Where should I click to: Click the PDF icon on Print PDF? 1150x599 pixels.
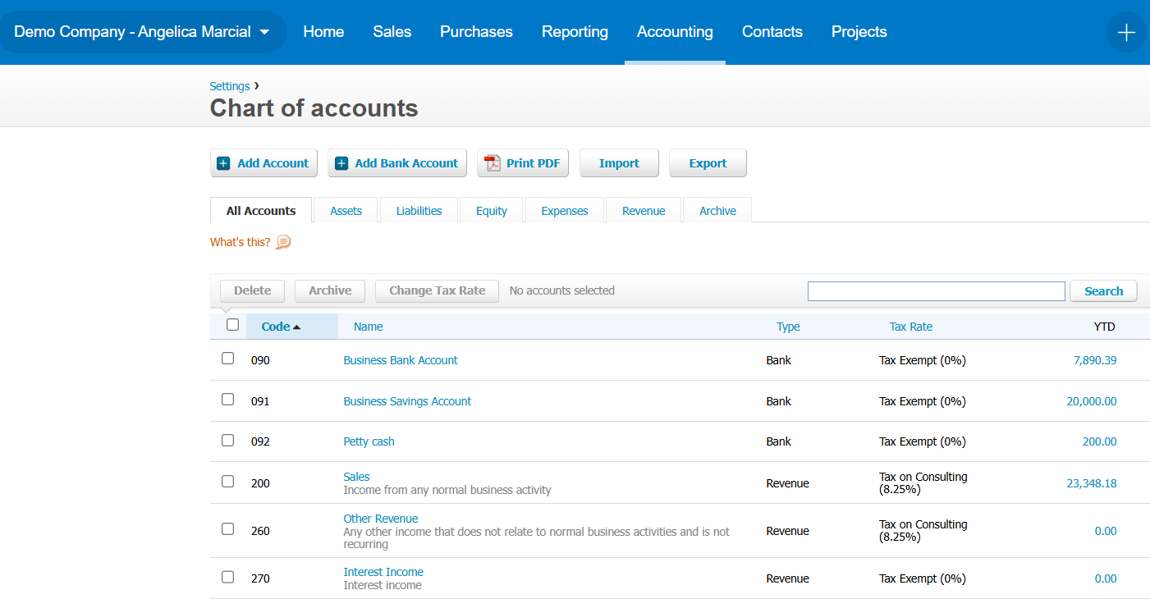493,163
